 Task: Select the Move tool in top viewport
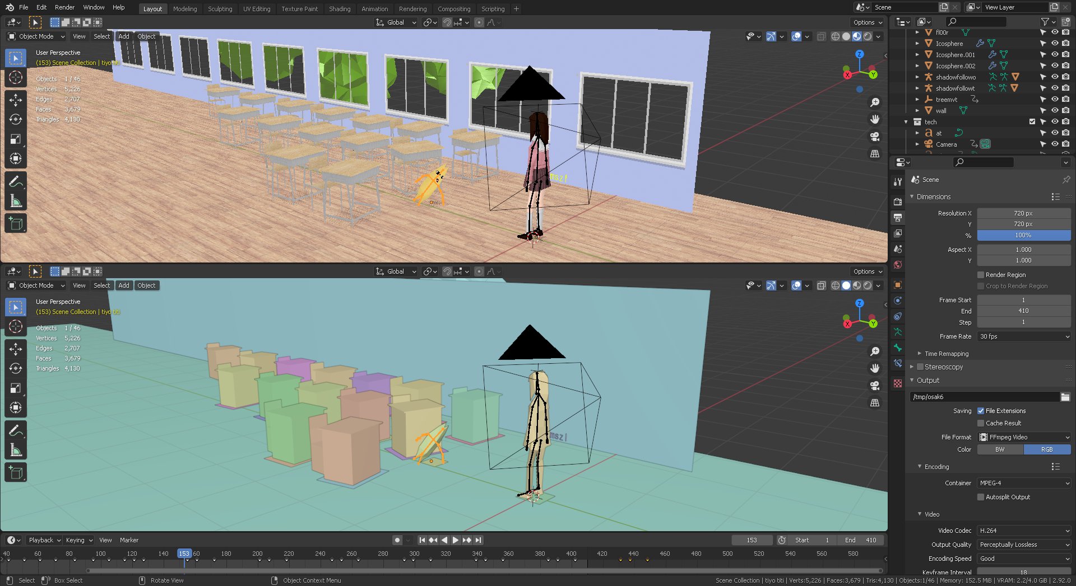[16, 100]
